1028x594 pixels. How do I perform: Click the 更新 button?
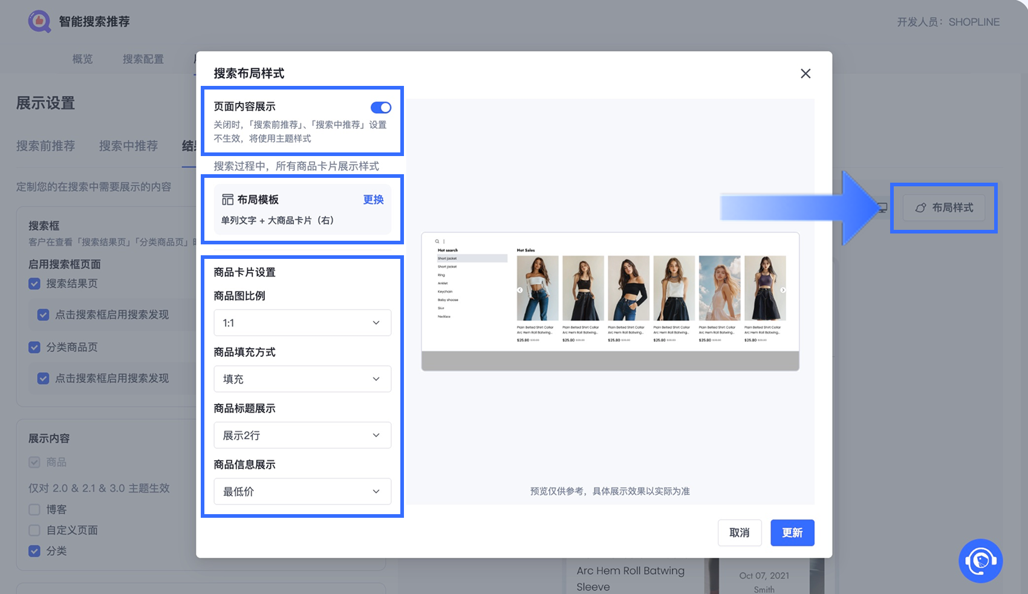[x=792, y=533]
